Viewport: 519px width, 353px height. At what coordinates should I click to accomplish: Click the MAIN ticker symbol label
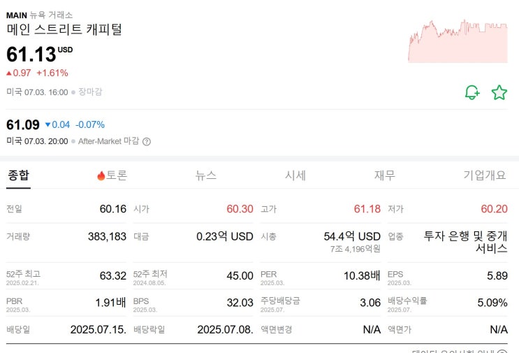(x=16, y=15)
